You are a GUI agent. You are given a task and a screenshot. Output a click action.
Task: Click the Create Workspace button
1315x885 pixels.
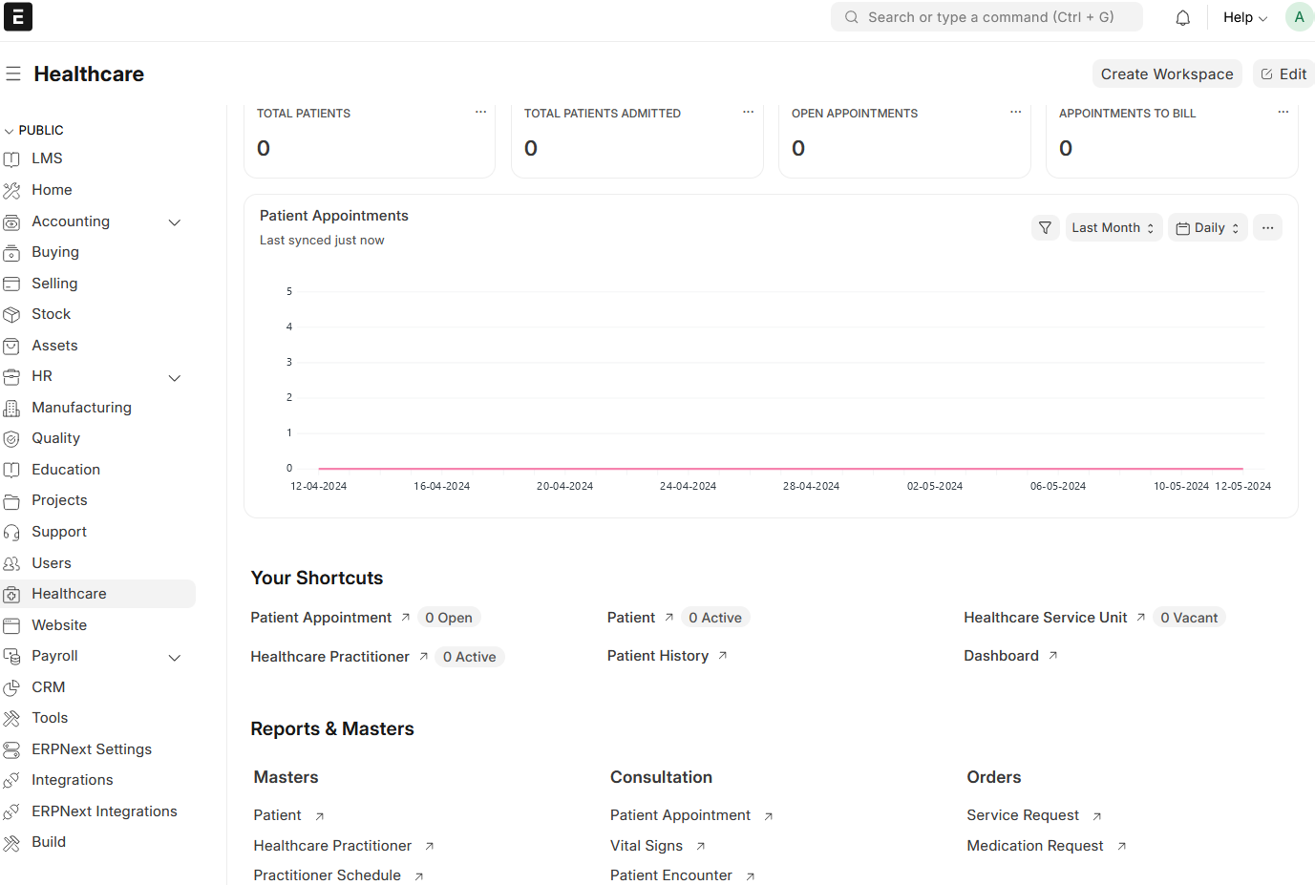tap(1166, 74)
